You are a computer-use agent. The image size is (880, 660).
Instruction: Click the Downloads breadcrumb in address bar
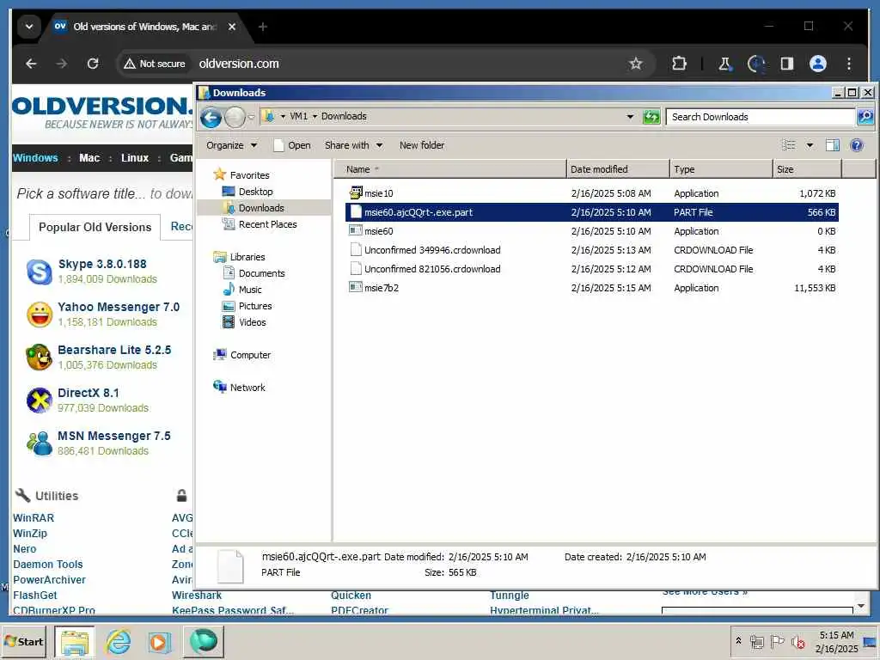tap(344, 116)
